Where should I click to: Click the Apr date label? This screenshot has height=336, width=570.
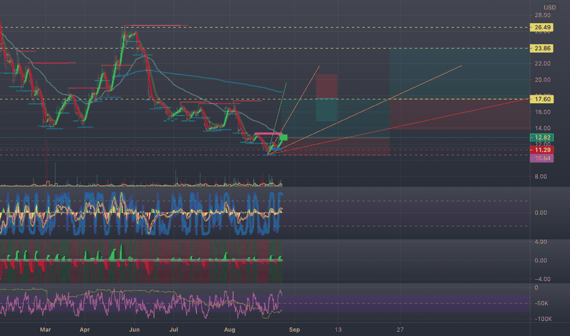[84, 330]
